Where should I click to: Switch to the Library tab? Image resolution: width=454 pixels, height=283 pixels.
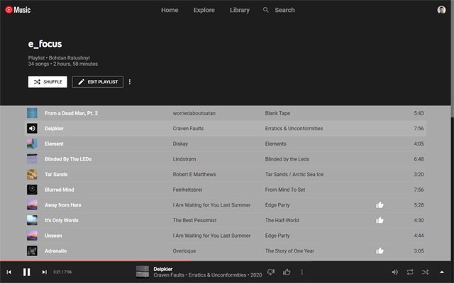240,10
